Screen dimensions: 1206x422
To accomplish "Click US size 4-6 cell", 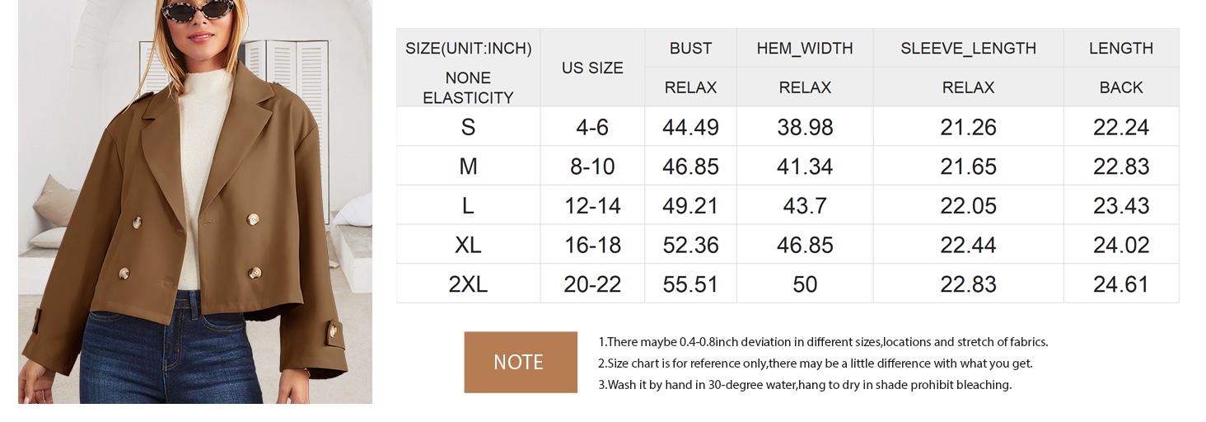I will (592, 127).
